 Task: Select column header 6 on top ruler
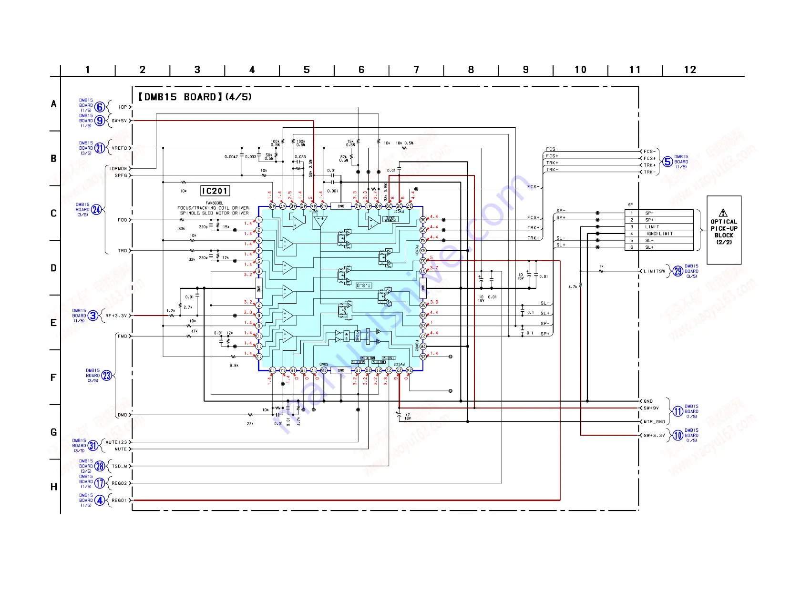[x=361, y=70]
